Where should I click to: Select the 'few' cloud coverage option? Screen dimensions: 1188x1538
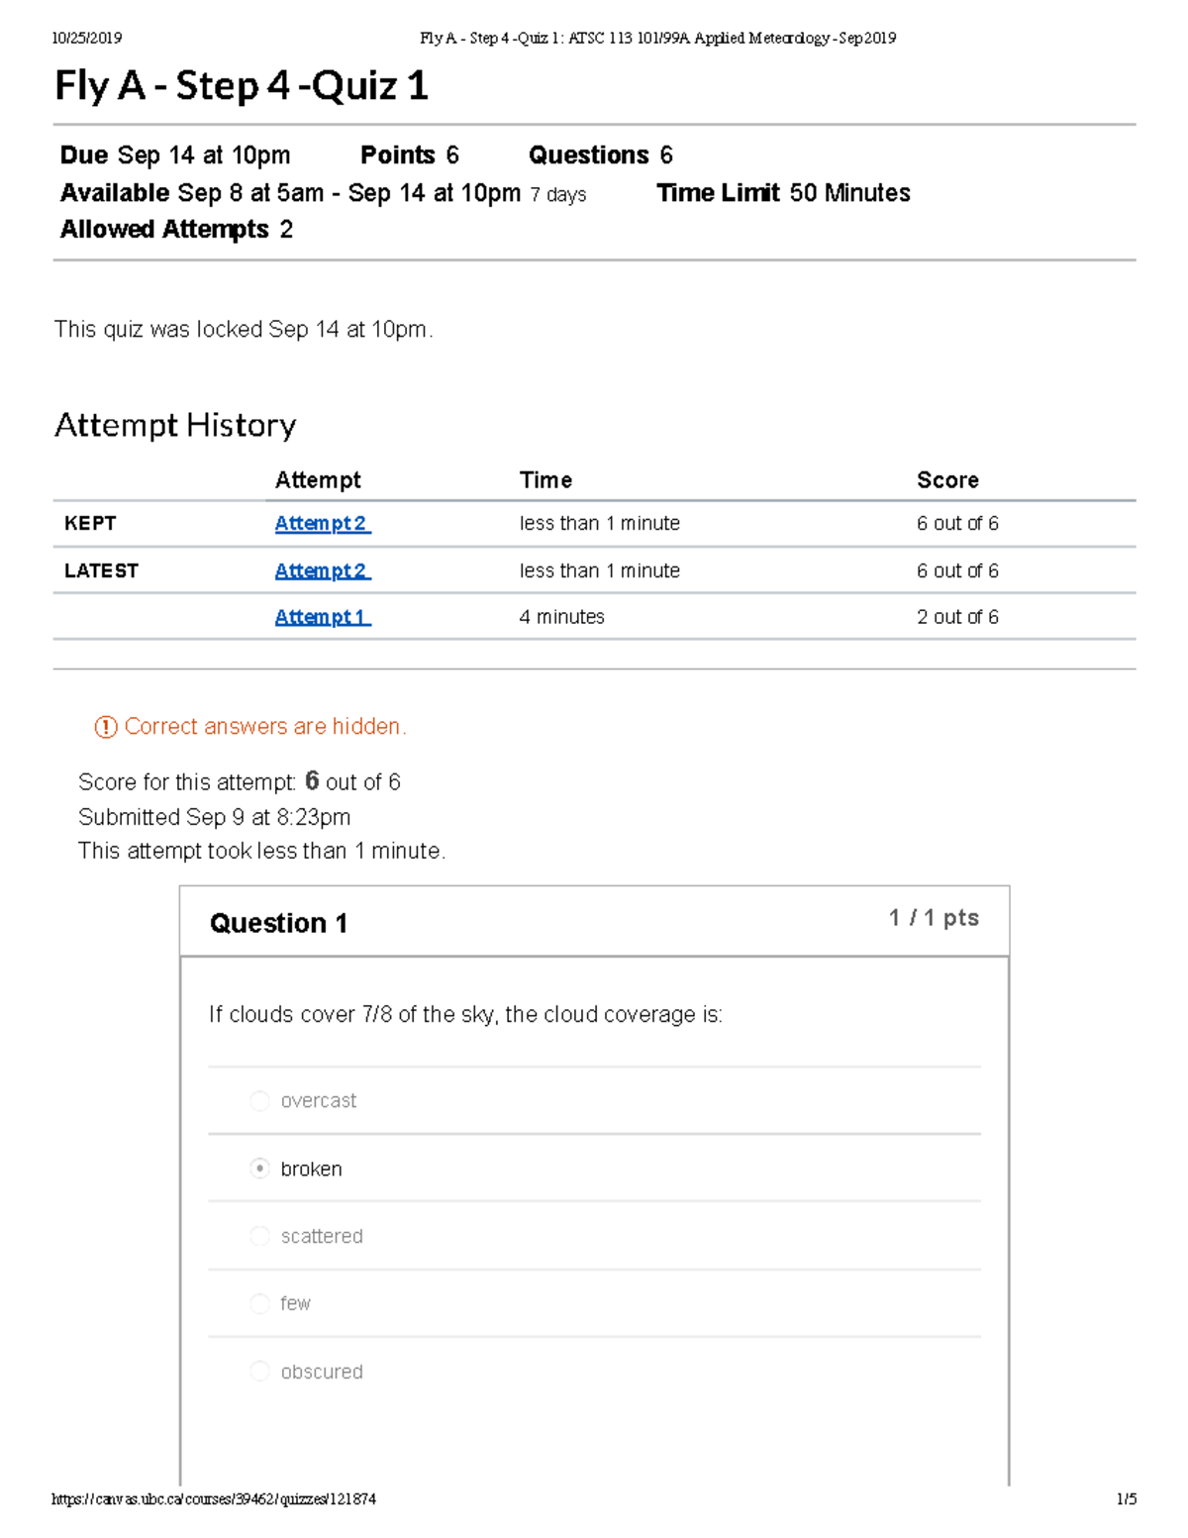click(259, 1303)
